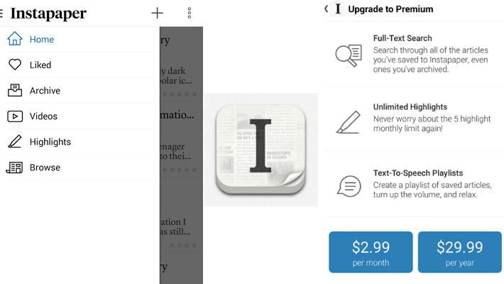Click the Text-To-Speech speech bubble icon
The height and width of the screenshot is (284, 504).
click(x=349, y=186)
